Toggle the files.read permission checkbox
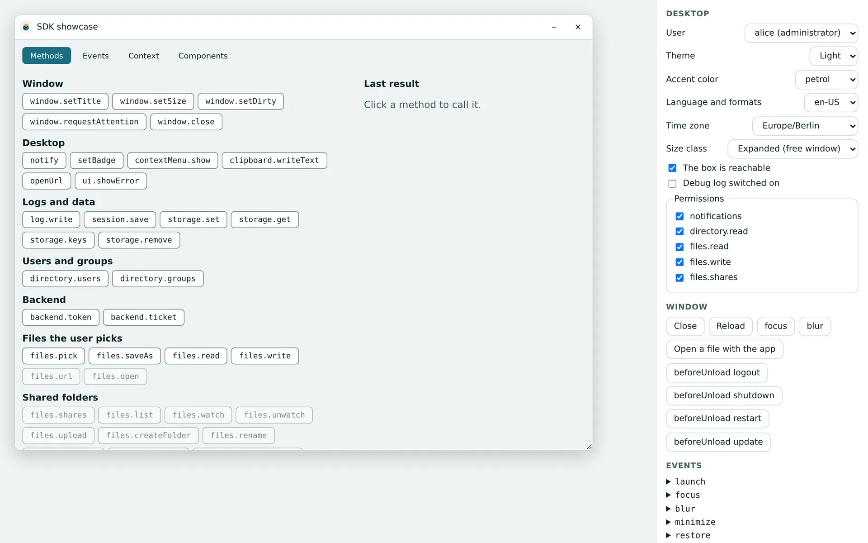The image size is (868, 543). click(x=679, y=247)
